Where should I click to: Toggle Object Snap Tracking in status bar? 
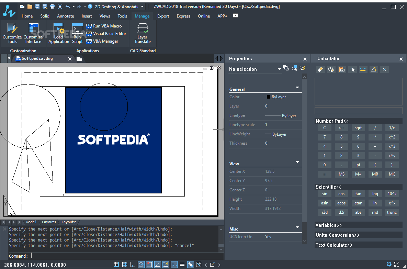[158, 265]
